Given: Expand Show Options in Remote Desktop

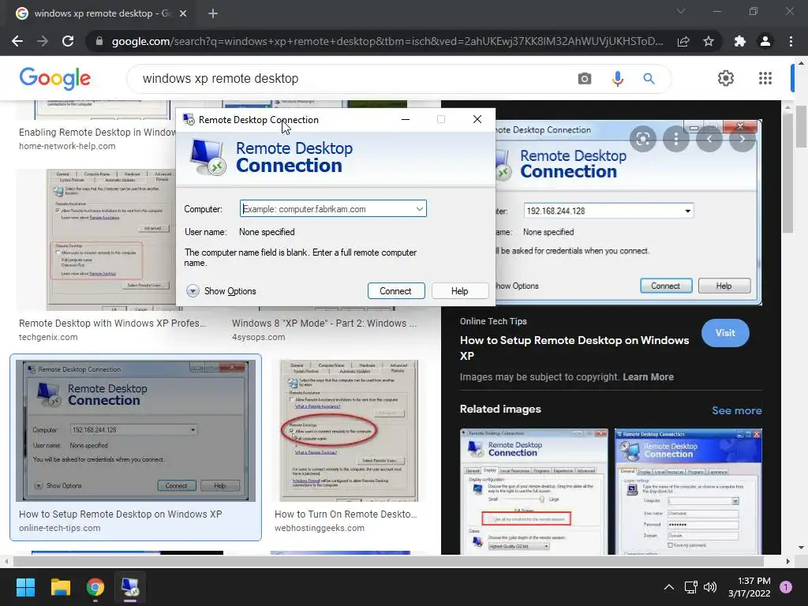Looking at the screenshot, I should coord(222,291).
